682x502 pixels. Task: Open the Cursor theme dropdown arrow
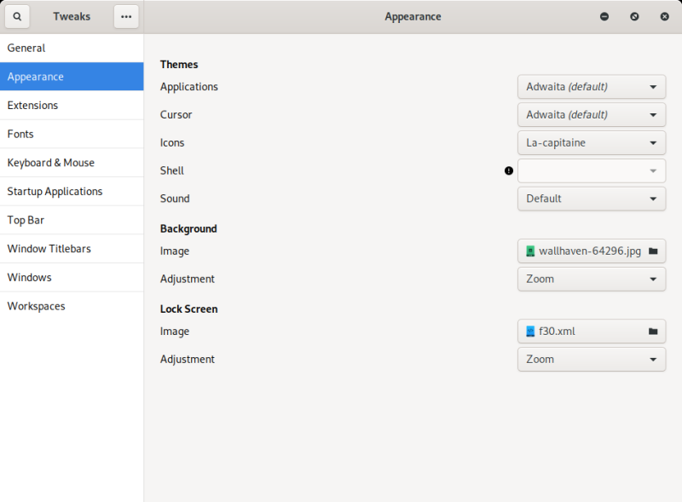pyautogui.click(x=654, y=114)
